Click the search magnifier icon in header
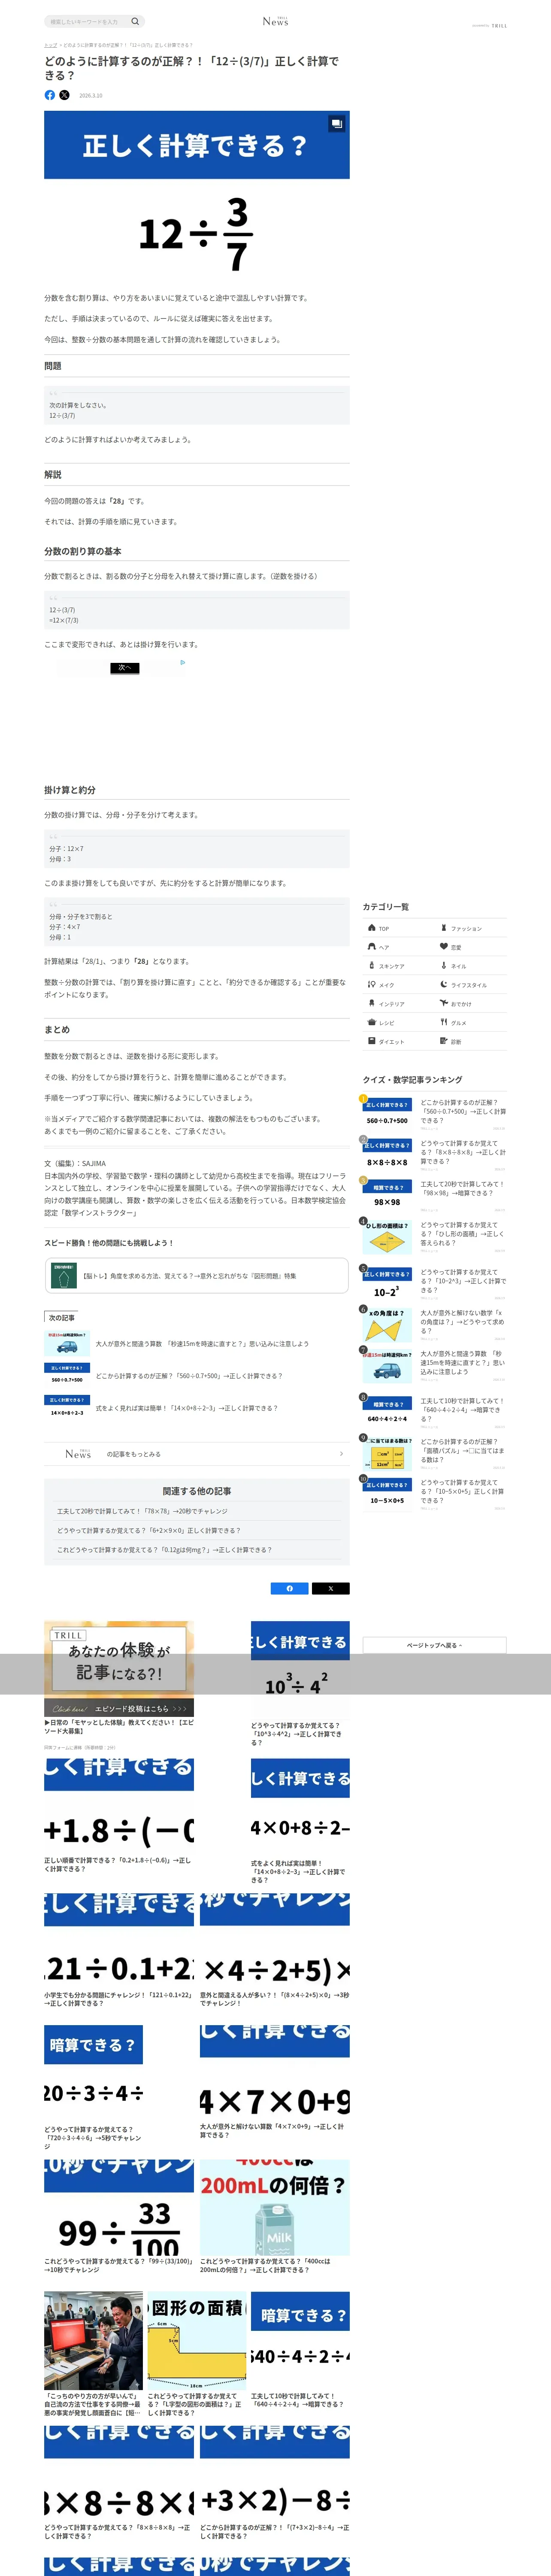551x2576 pixels. (135, 21)
